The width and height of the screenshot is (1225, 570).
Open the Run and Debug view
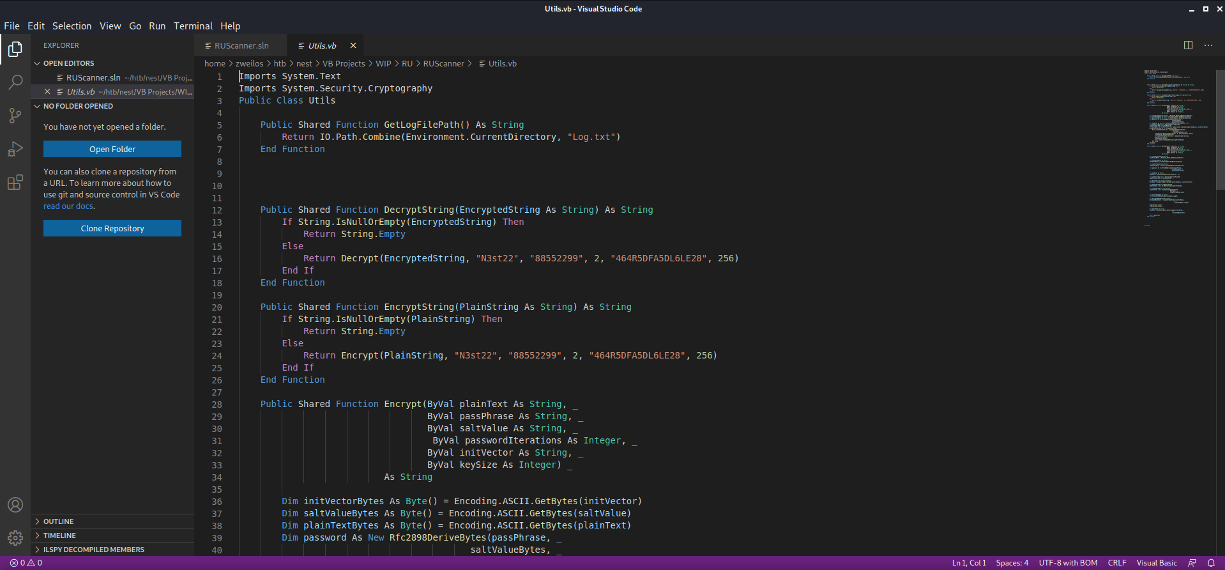15,149
